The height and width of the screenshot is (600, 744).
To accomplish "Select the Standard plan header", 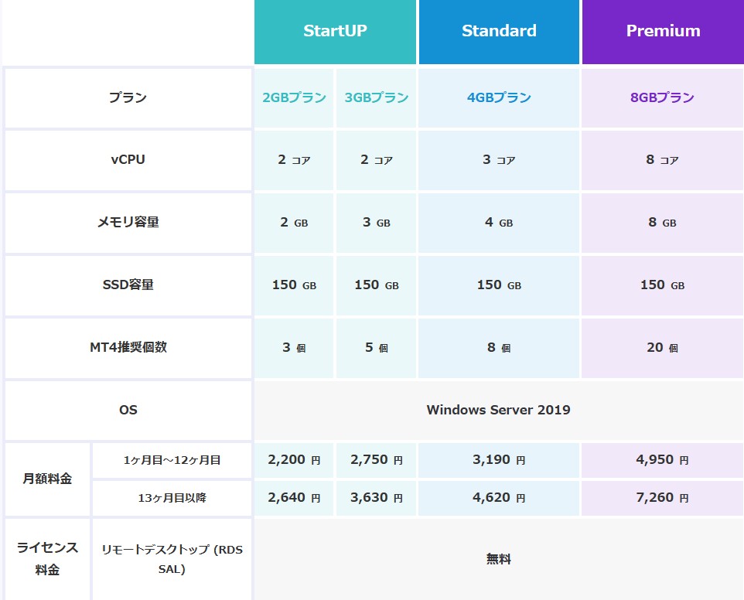I will [499, 32].
